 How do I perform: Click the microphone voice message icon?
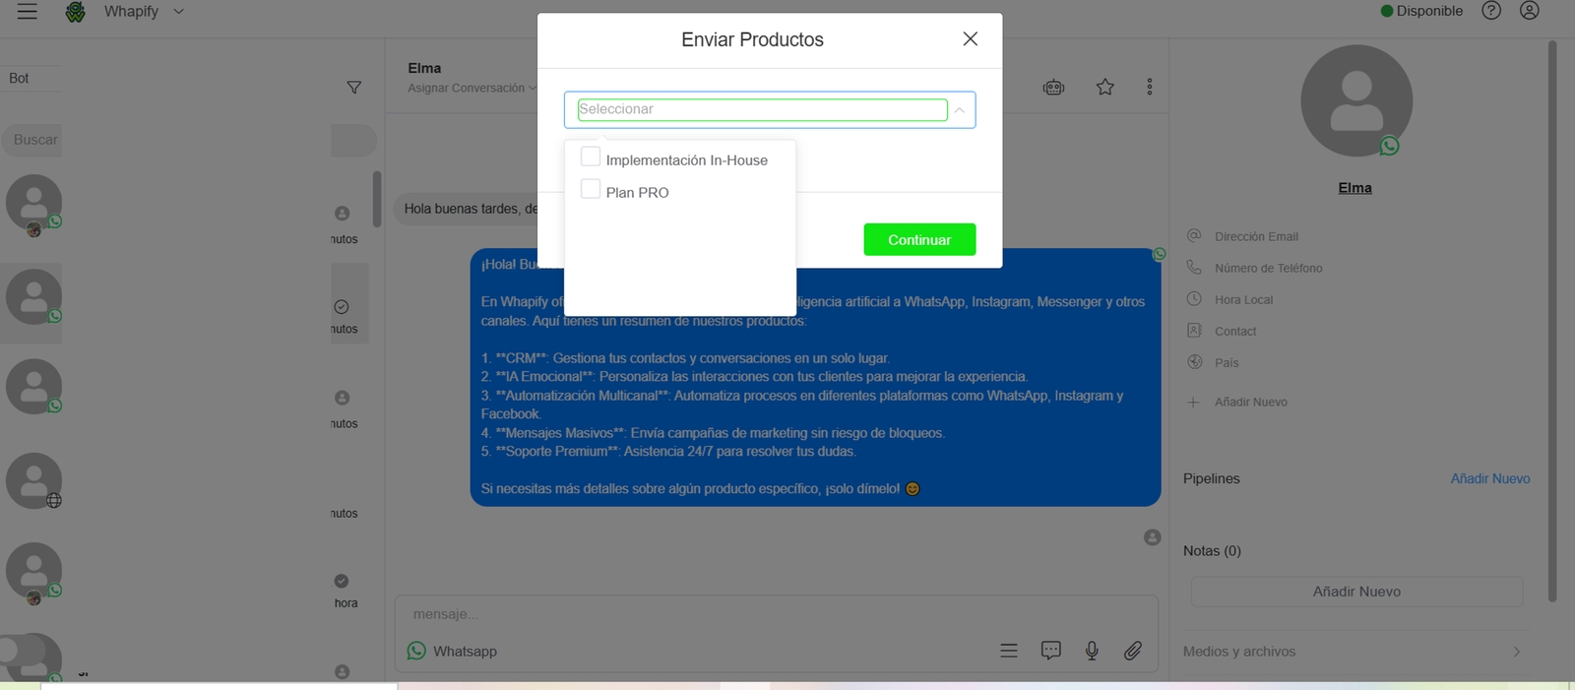point(1092,651)
